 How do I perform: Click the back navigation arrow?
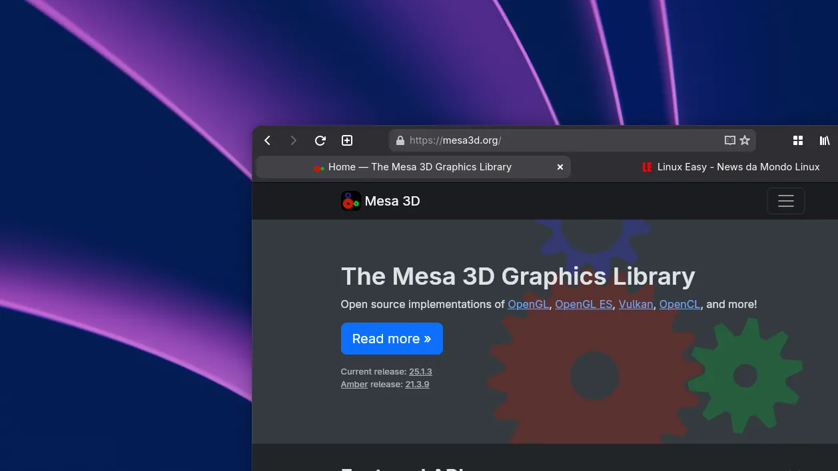coord(267,140)
